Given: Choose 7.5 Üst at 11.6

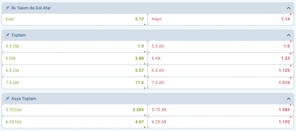Looking at the screenshot, I should pos(74,83).
